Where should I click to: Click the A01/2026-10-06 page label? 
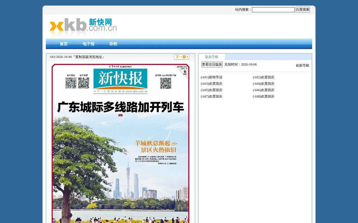(x=61, y=57)
